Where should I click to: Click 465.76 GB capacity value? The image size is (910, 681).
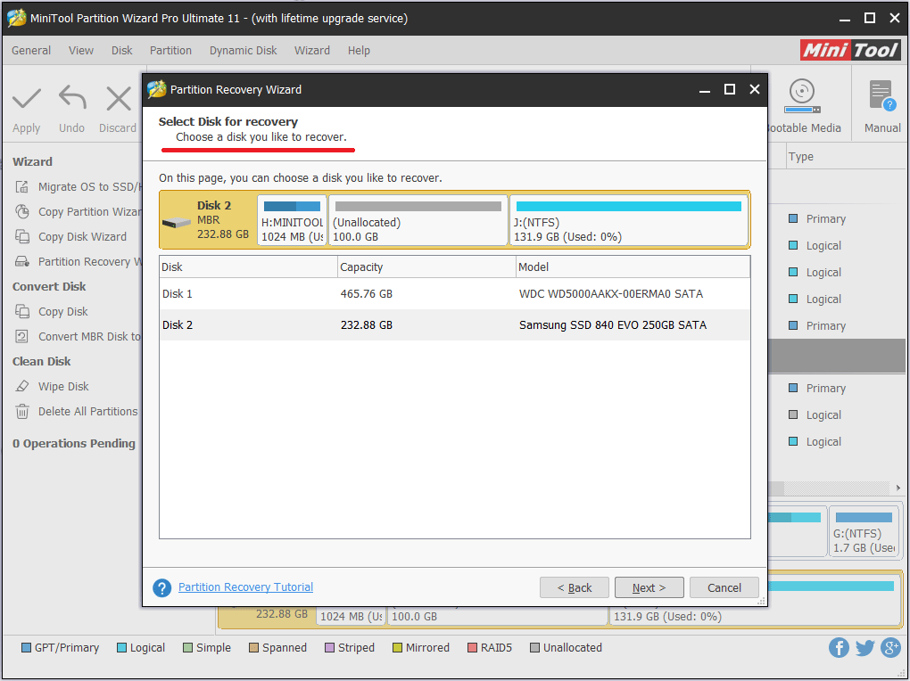tap(366, 293)
